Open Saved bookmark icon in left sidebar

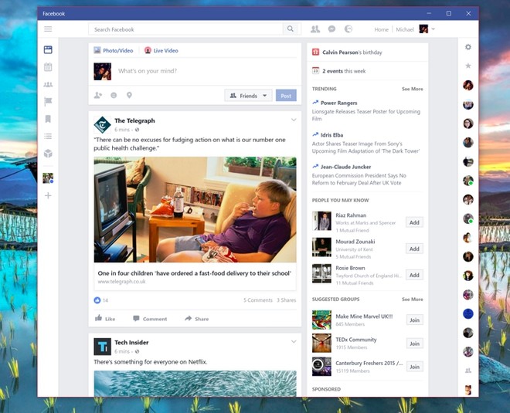coord(48,119)
